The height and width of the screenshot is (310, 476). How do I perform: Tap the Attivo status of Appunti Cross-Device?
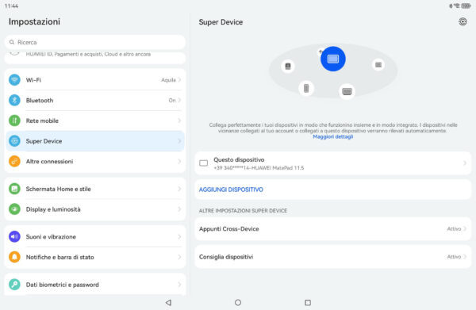coord(454,229)
